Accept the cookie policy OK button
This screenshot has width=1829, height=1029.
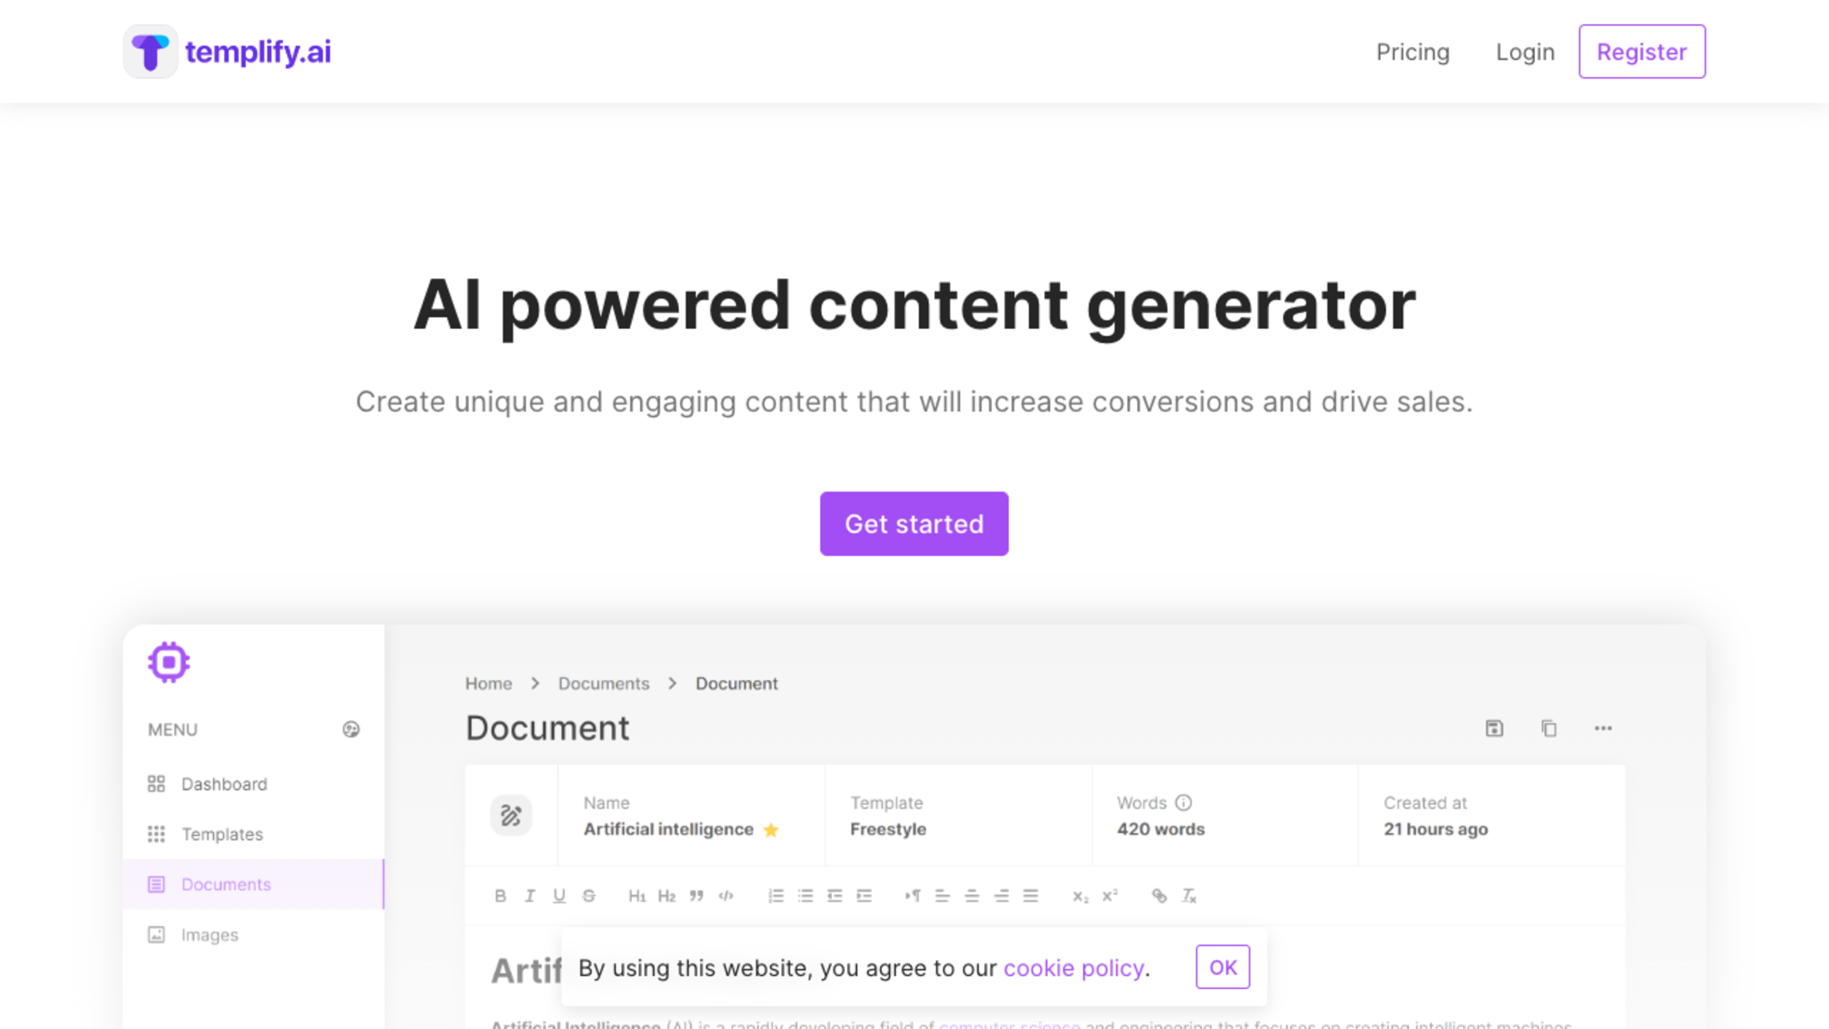click(1224, 966)
